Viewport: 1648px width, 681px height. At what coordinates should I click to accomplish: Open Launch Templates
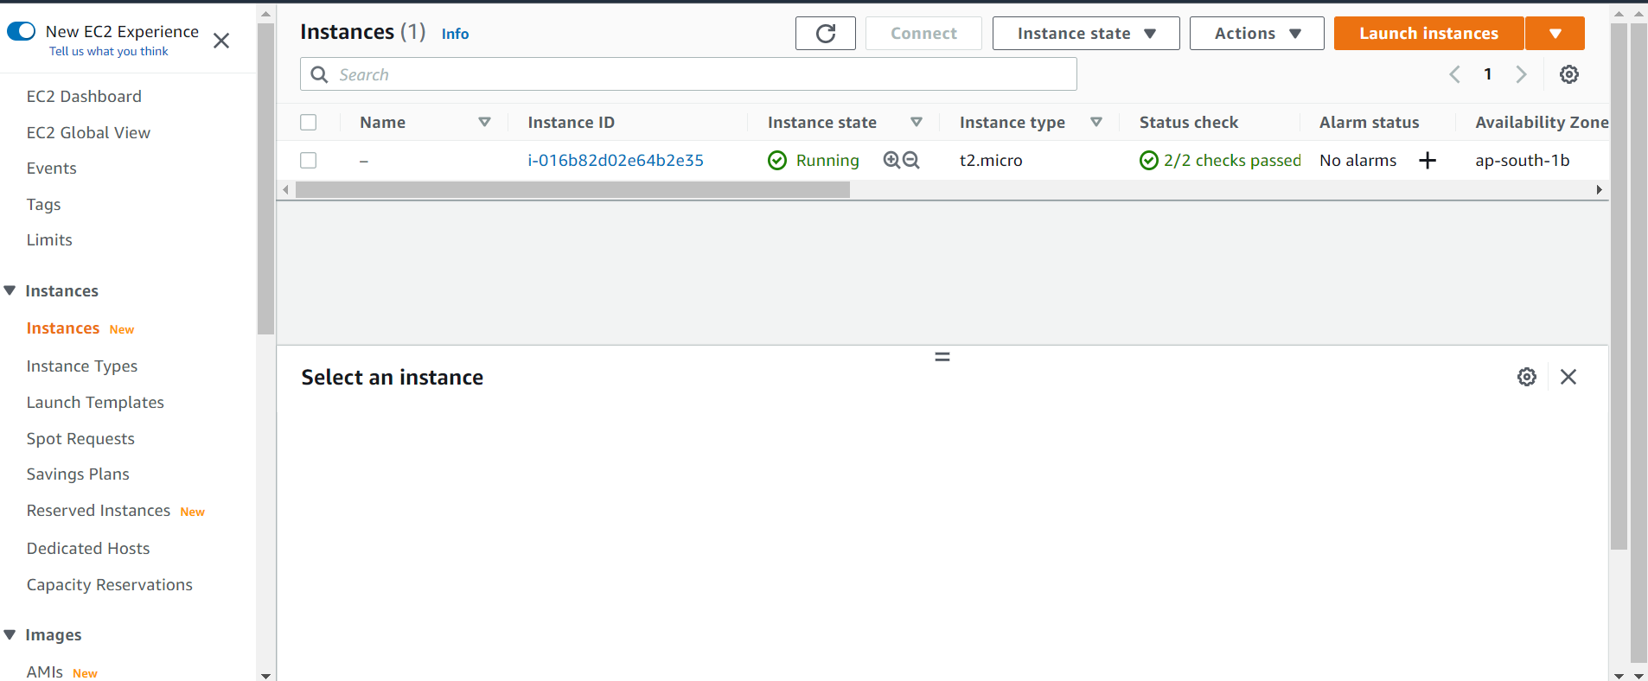click(x=95, y=402)
